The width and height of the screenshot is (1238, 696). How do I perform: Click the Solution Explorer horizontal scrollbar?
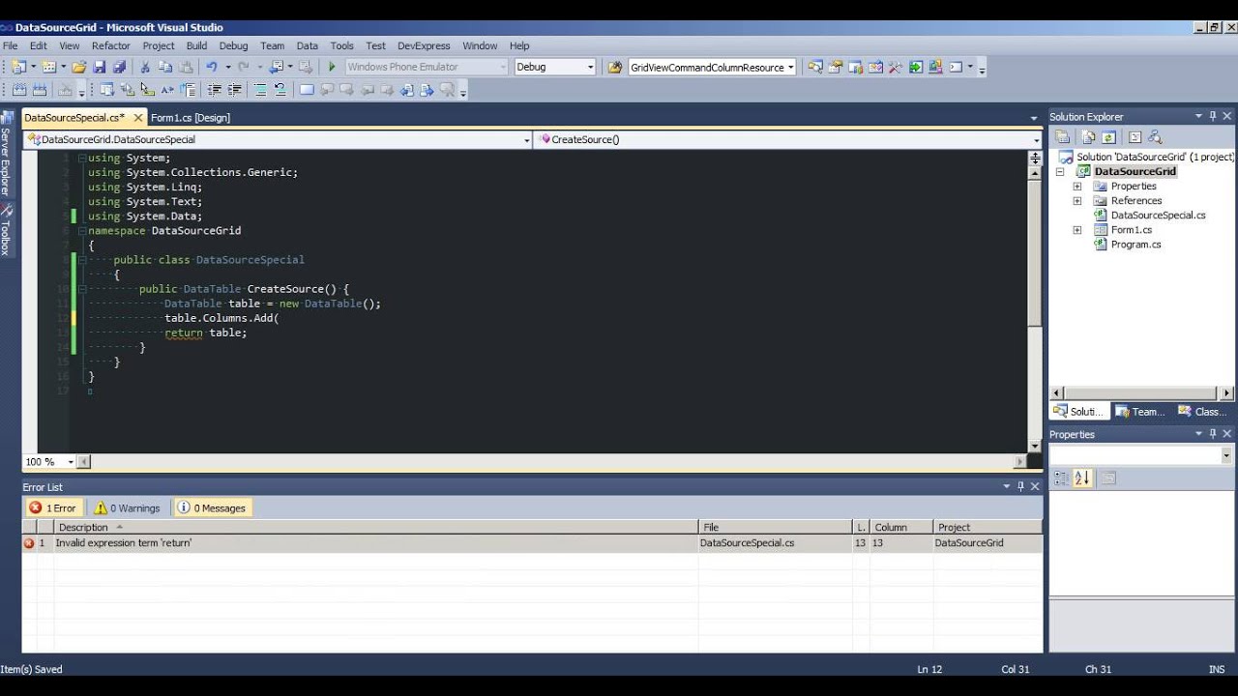click(x=1141, y=393)
